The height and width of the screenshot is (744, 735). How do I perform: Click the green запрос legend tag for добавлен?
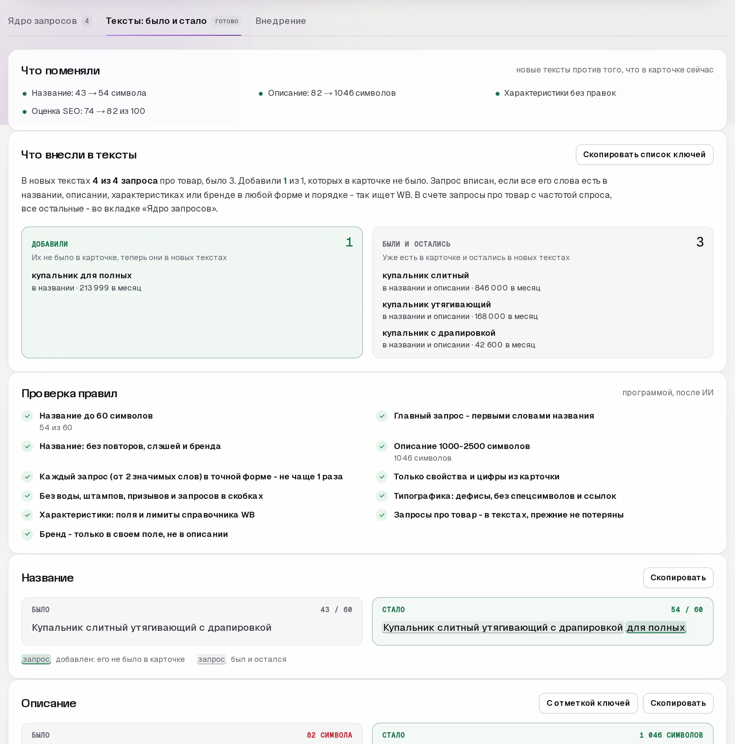point(36,659)
